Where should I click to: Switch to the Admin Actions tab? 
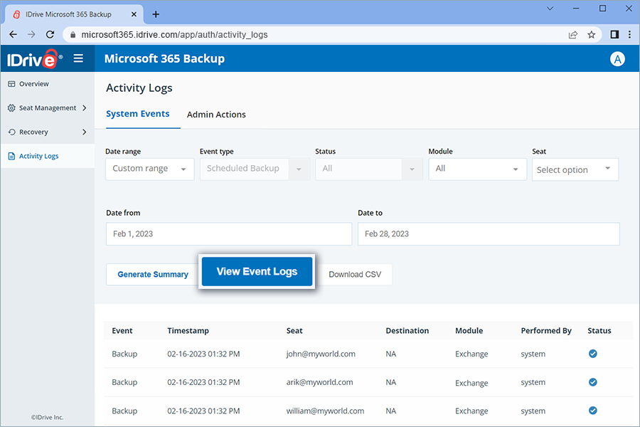pyautogui.click(x=216, y=114)
